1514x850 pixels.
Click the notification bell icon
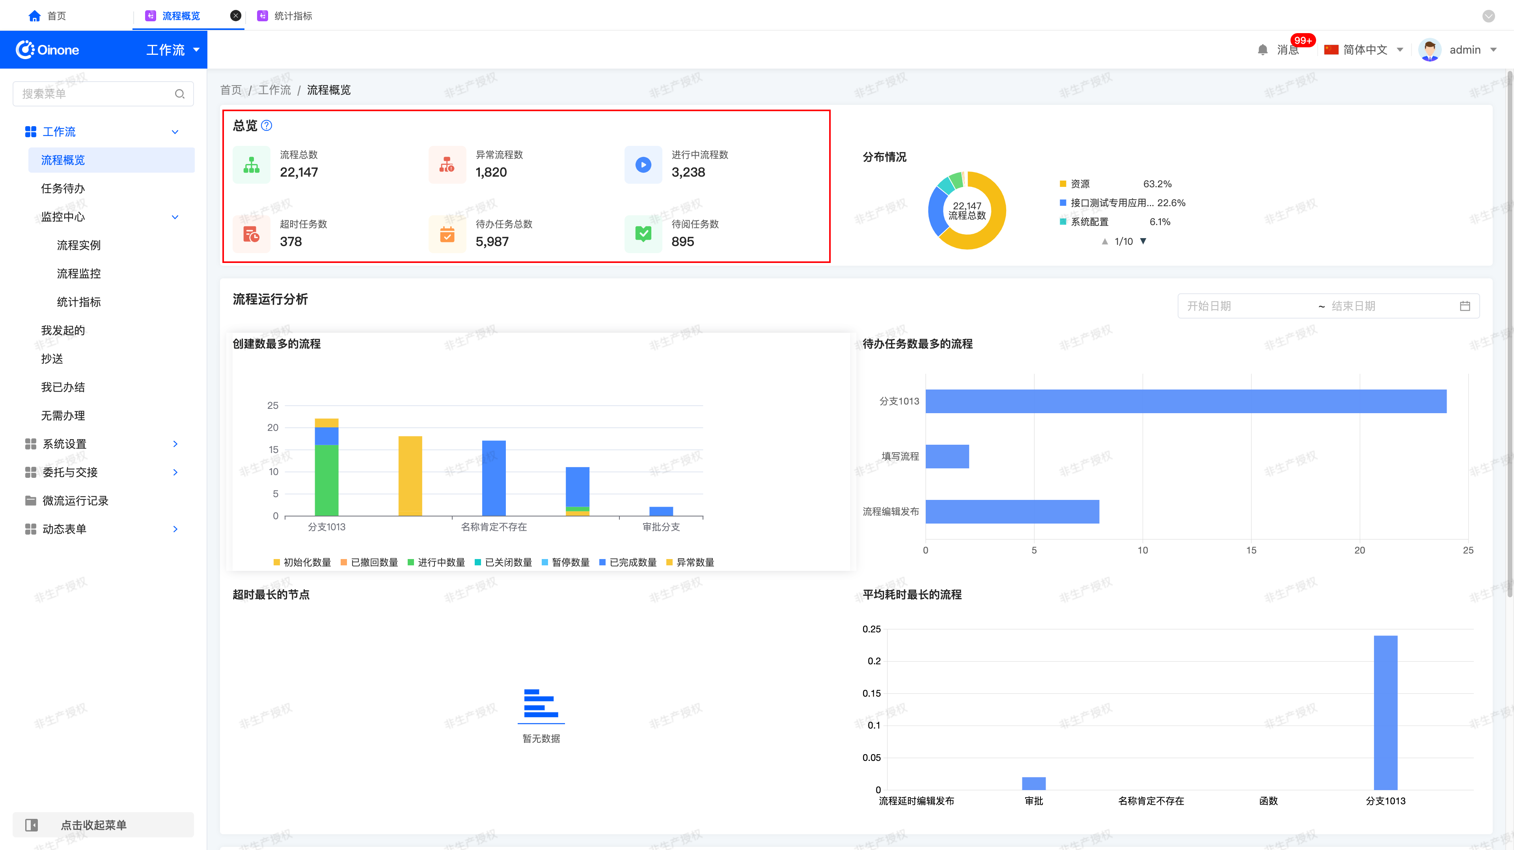coord(1262,50)
